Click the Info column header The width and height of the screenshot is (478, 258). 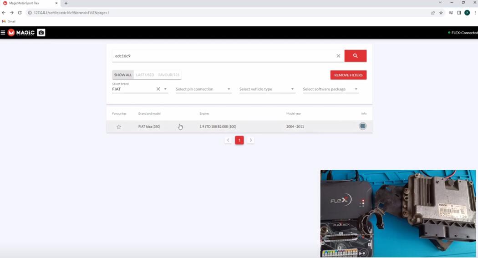pos(364,114)
